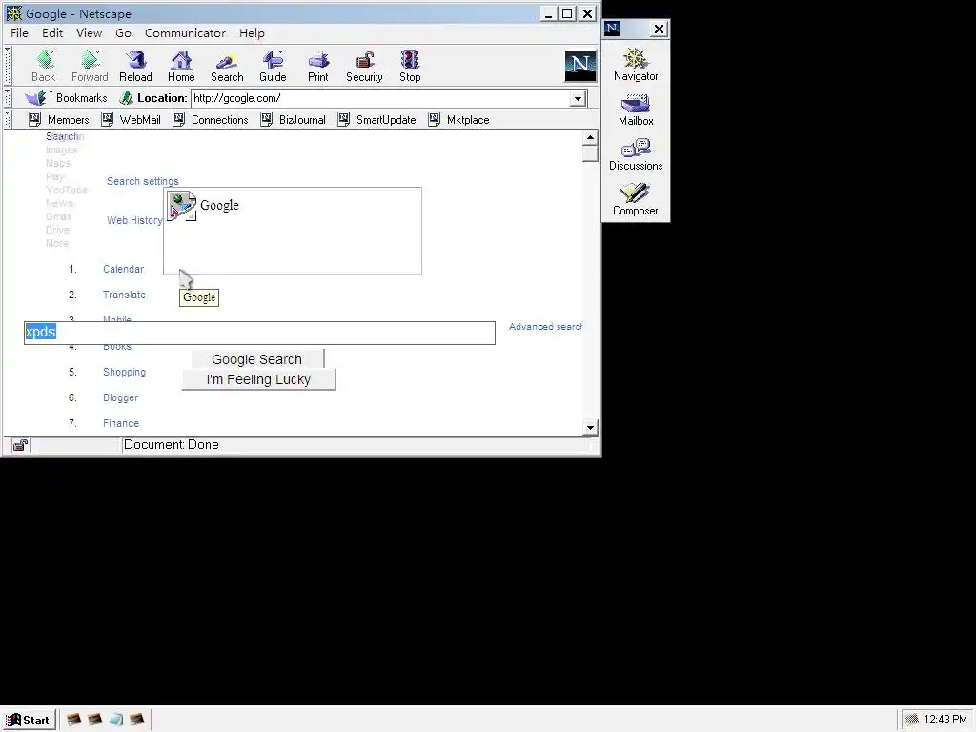
Task: Click the security lock in status bar
Action: point(20,444)
